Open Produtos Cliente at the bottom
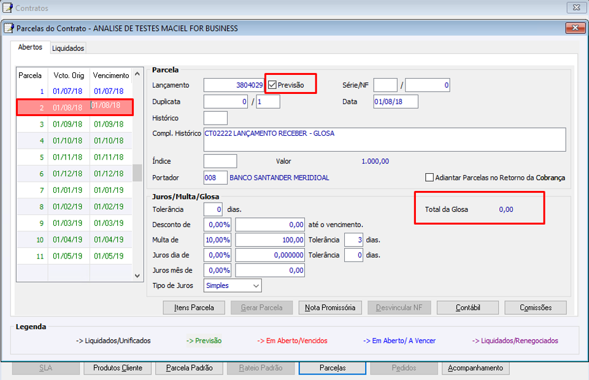Viewport: 589px width, 380px height. (118, 368)
